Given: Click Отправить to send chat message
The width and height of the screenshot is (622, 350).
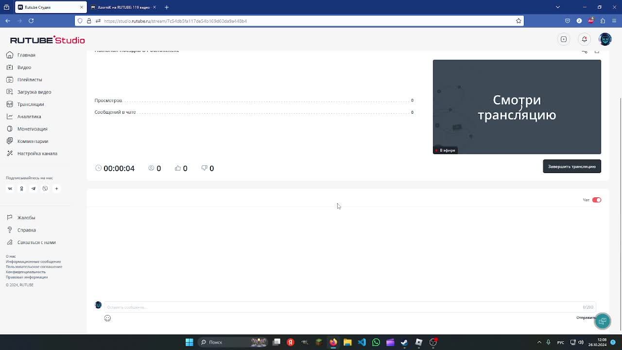Looking at the screenshot, I should coord(586,317).
